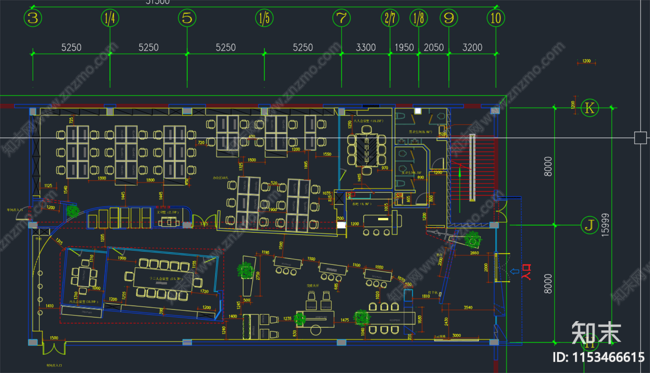The height and width of the screenshot is (373, 650).
Task: Pick the 1410 dimension near the left wall
Action: 50,306
